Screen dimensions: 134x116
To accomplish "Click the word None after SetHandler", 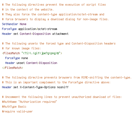I will point(23,24).
